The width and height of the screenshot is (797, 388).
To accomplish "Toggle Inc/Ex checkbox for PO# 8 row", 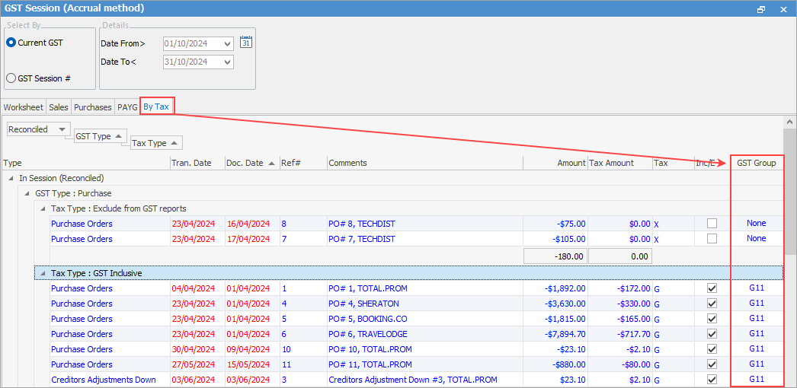I will (x=712, y=224).
